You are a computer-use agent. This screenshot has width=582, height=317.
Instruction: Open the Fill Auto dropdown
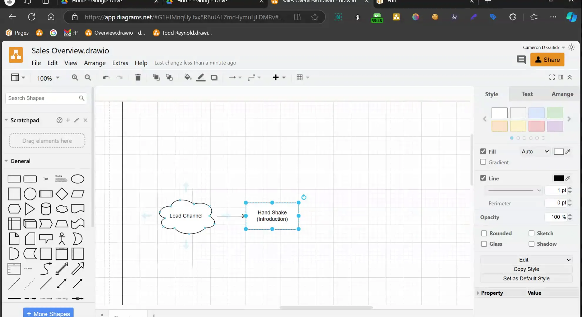click(x=534, y=151)
